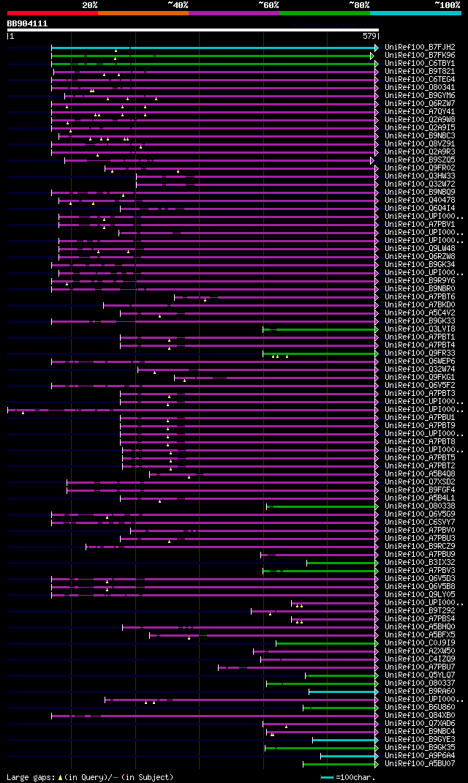This screenshot has height=783, width=468.
Task: Select hit UniRef100_Q2A9R3
Action: [420, 151]
